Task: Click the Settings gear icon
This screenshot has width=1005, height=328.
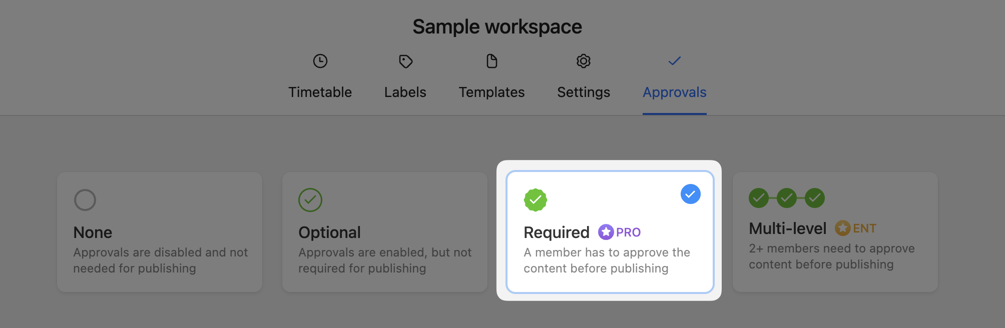Action: point(584,61)
